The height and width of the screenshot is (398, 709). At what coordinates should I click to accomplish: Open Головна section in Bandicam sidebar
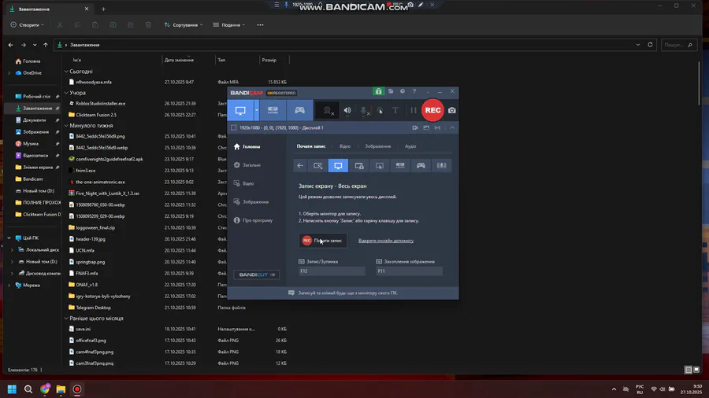coord(247,146)
